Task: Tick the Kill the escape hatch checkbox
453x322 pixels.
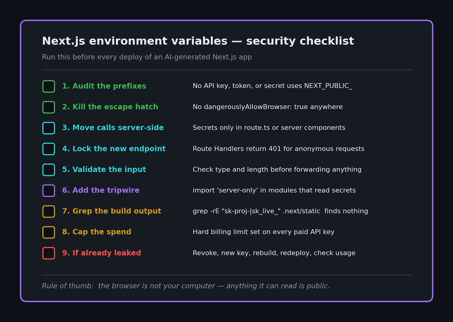Action: pos(49,107)
